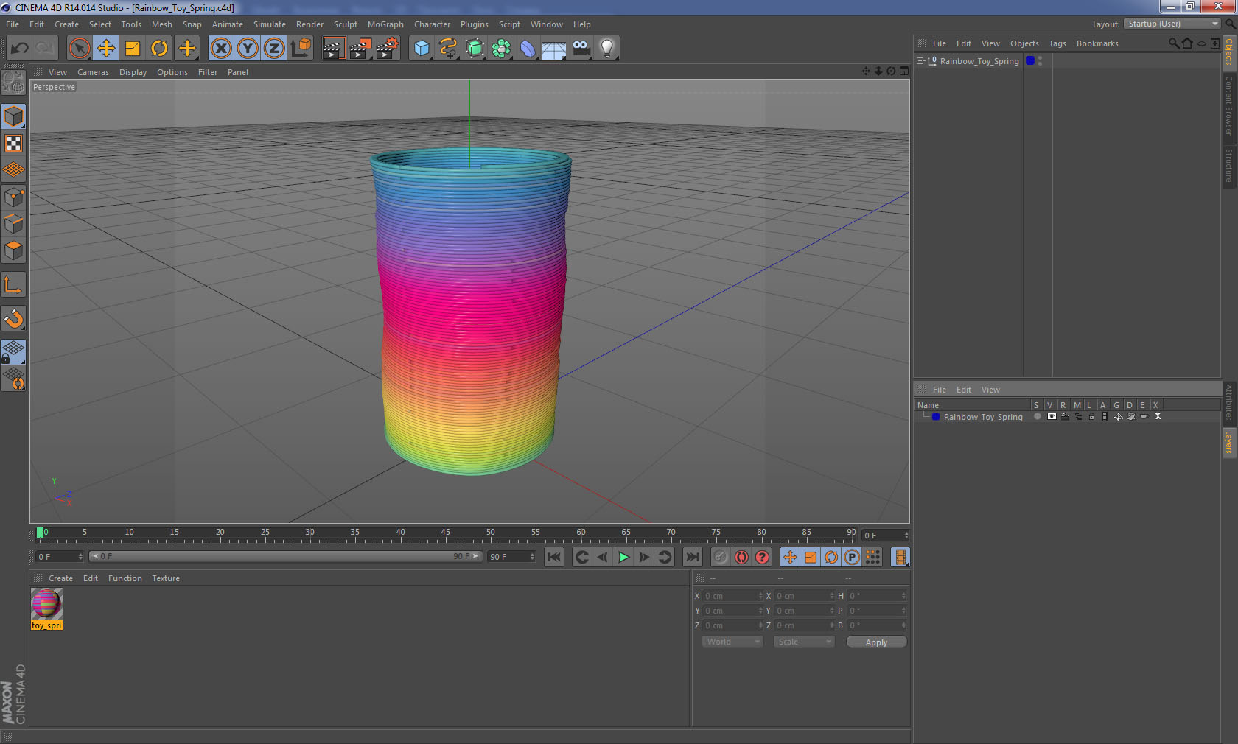Click the timeline-right frame 0 F stepper

(x=906, y=535)
